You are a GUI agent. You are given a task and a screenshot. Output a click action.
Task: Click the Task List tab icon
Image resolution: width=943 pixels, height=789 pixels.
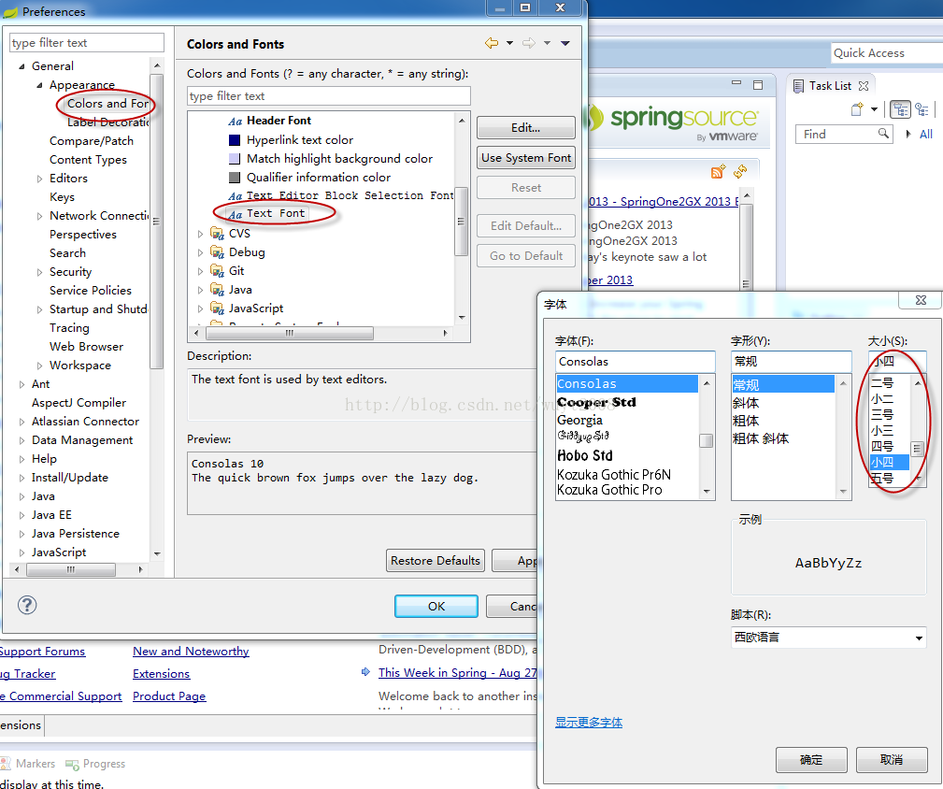798,86
